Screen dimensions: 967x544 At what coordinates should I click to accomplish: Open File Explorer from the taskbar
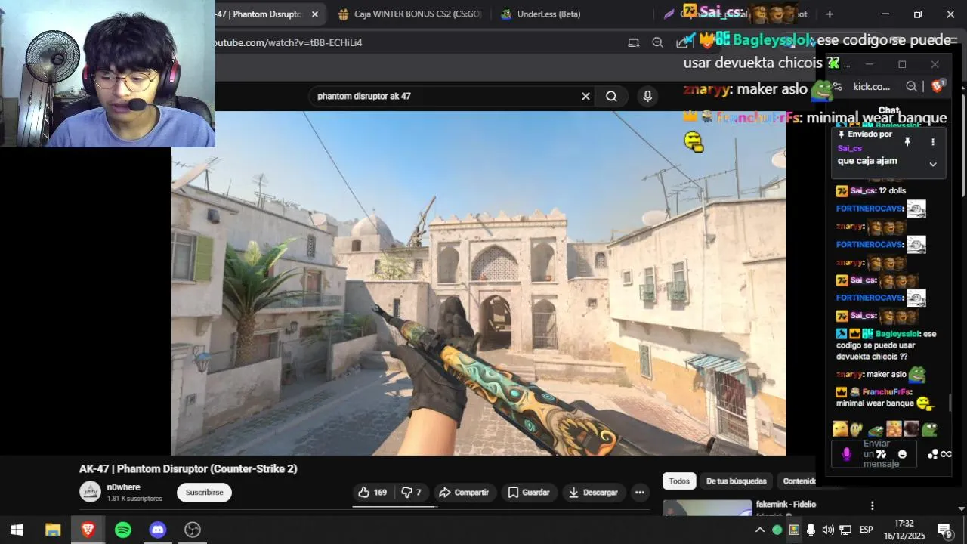coord(52,530)
